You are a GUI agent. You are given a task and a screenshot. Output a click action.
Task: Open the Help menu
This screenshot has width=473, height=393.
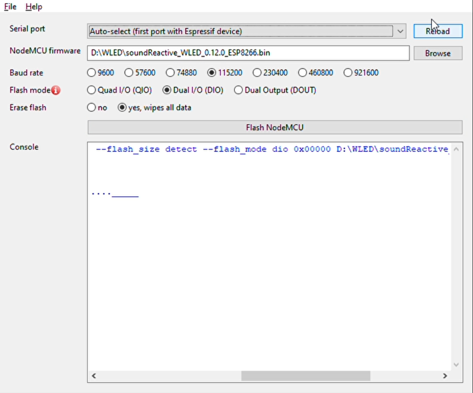(33, 6)
